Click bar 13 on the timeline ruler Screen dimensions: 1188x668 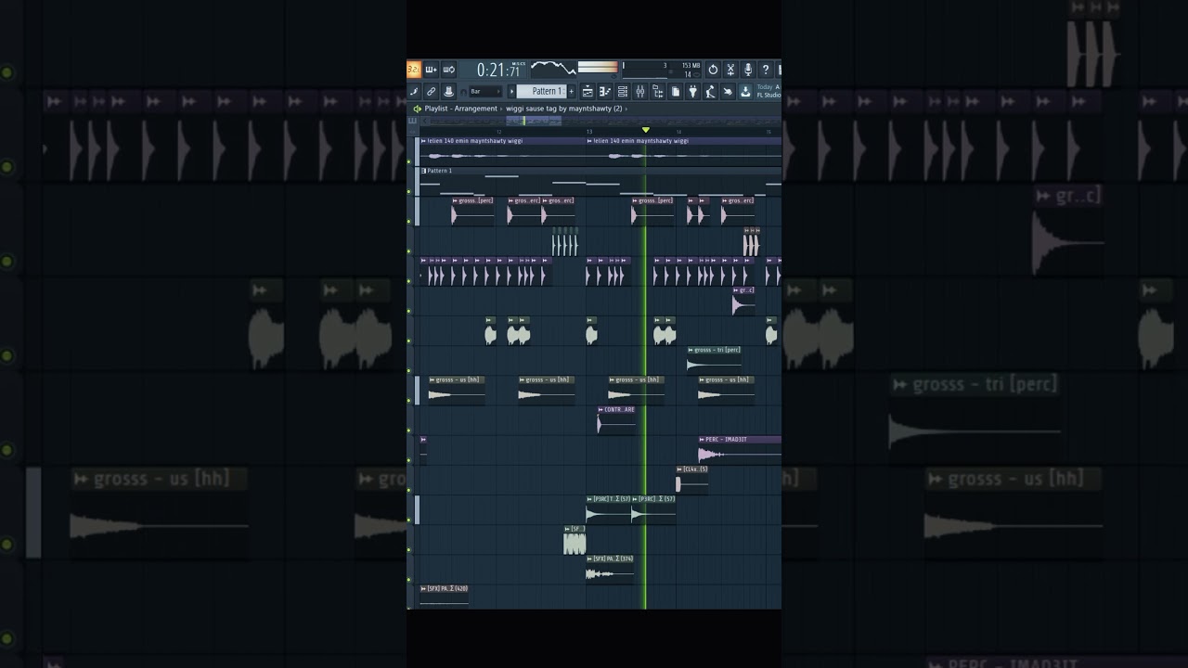[589, 132]
